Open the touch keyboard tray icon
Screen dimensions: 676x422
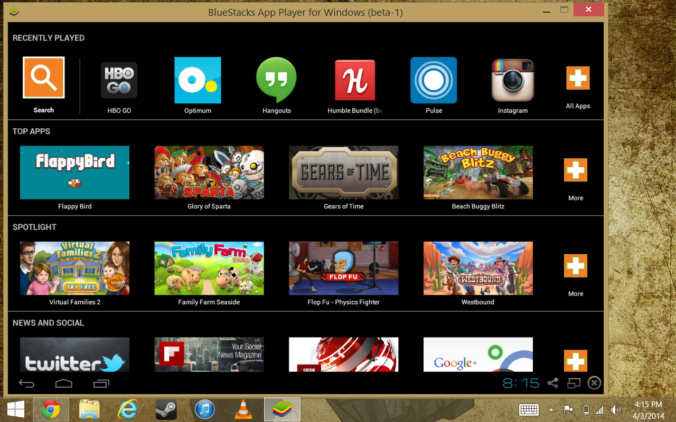529,410
